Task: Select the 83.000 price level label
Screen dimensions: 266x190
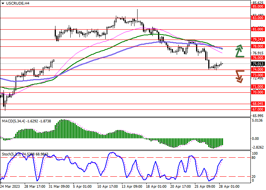Action: click(x=258, y=18)
